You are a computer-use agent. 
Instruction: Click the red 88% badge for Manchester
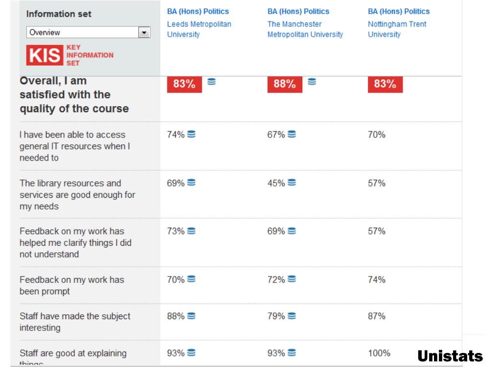(x=285, y=84)
